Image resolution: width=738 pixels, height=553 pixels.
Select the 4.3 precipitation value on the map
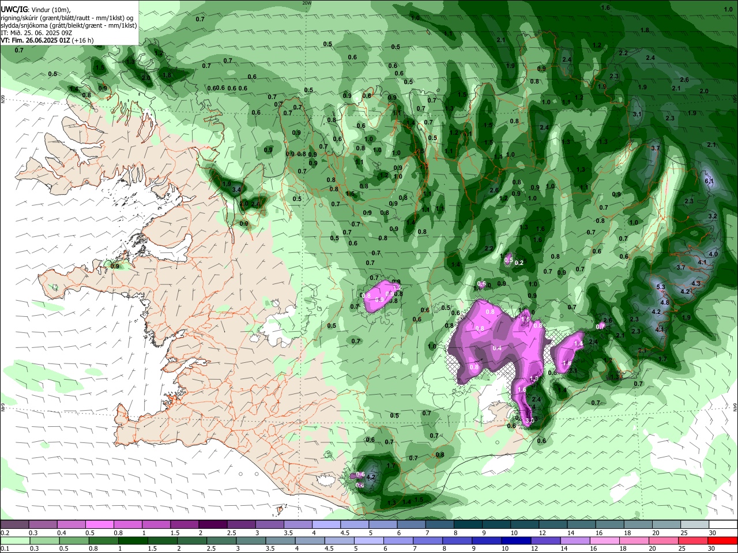[x=695, y=283]
